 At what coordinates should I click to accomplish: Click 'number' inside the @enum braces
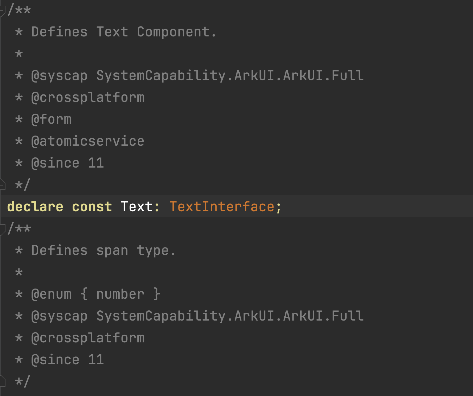pyautogui.click(x=120, y=294)
